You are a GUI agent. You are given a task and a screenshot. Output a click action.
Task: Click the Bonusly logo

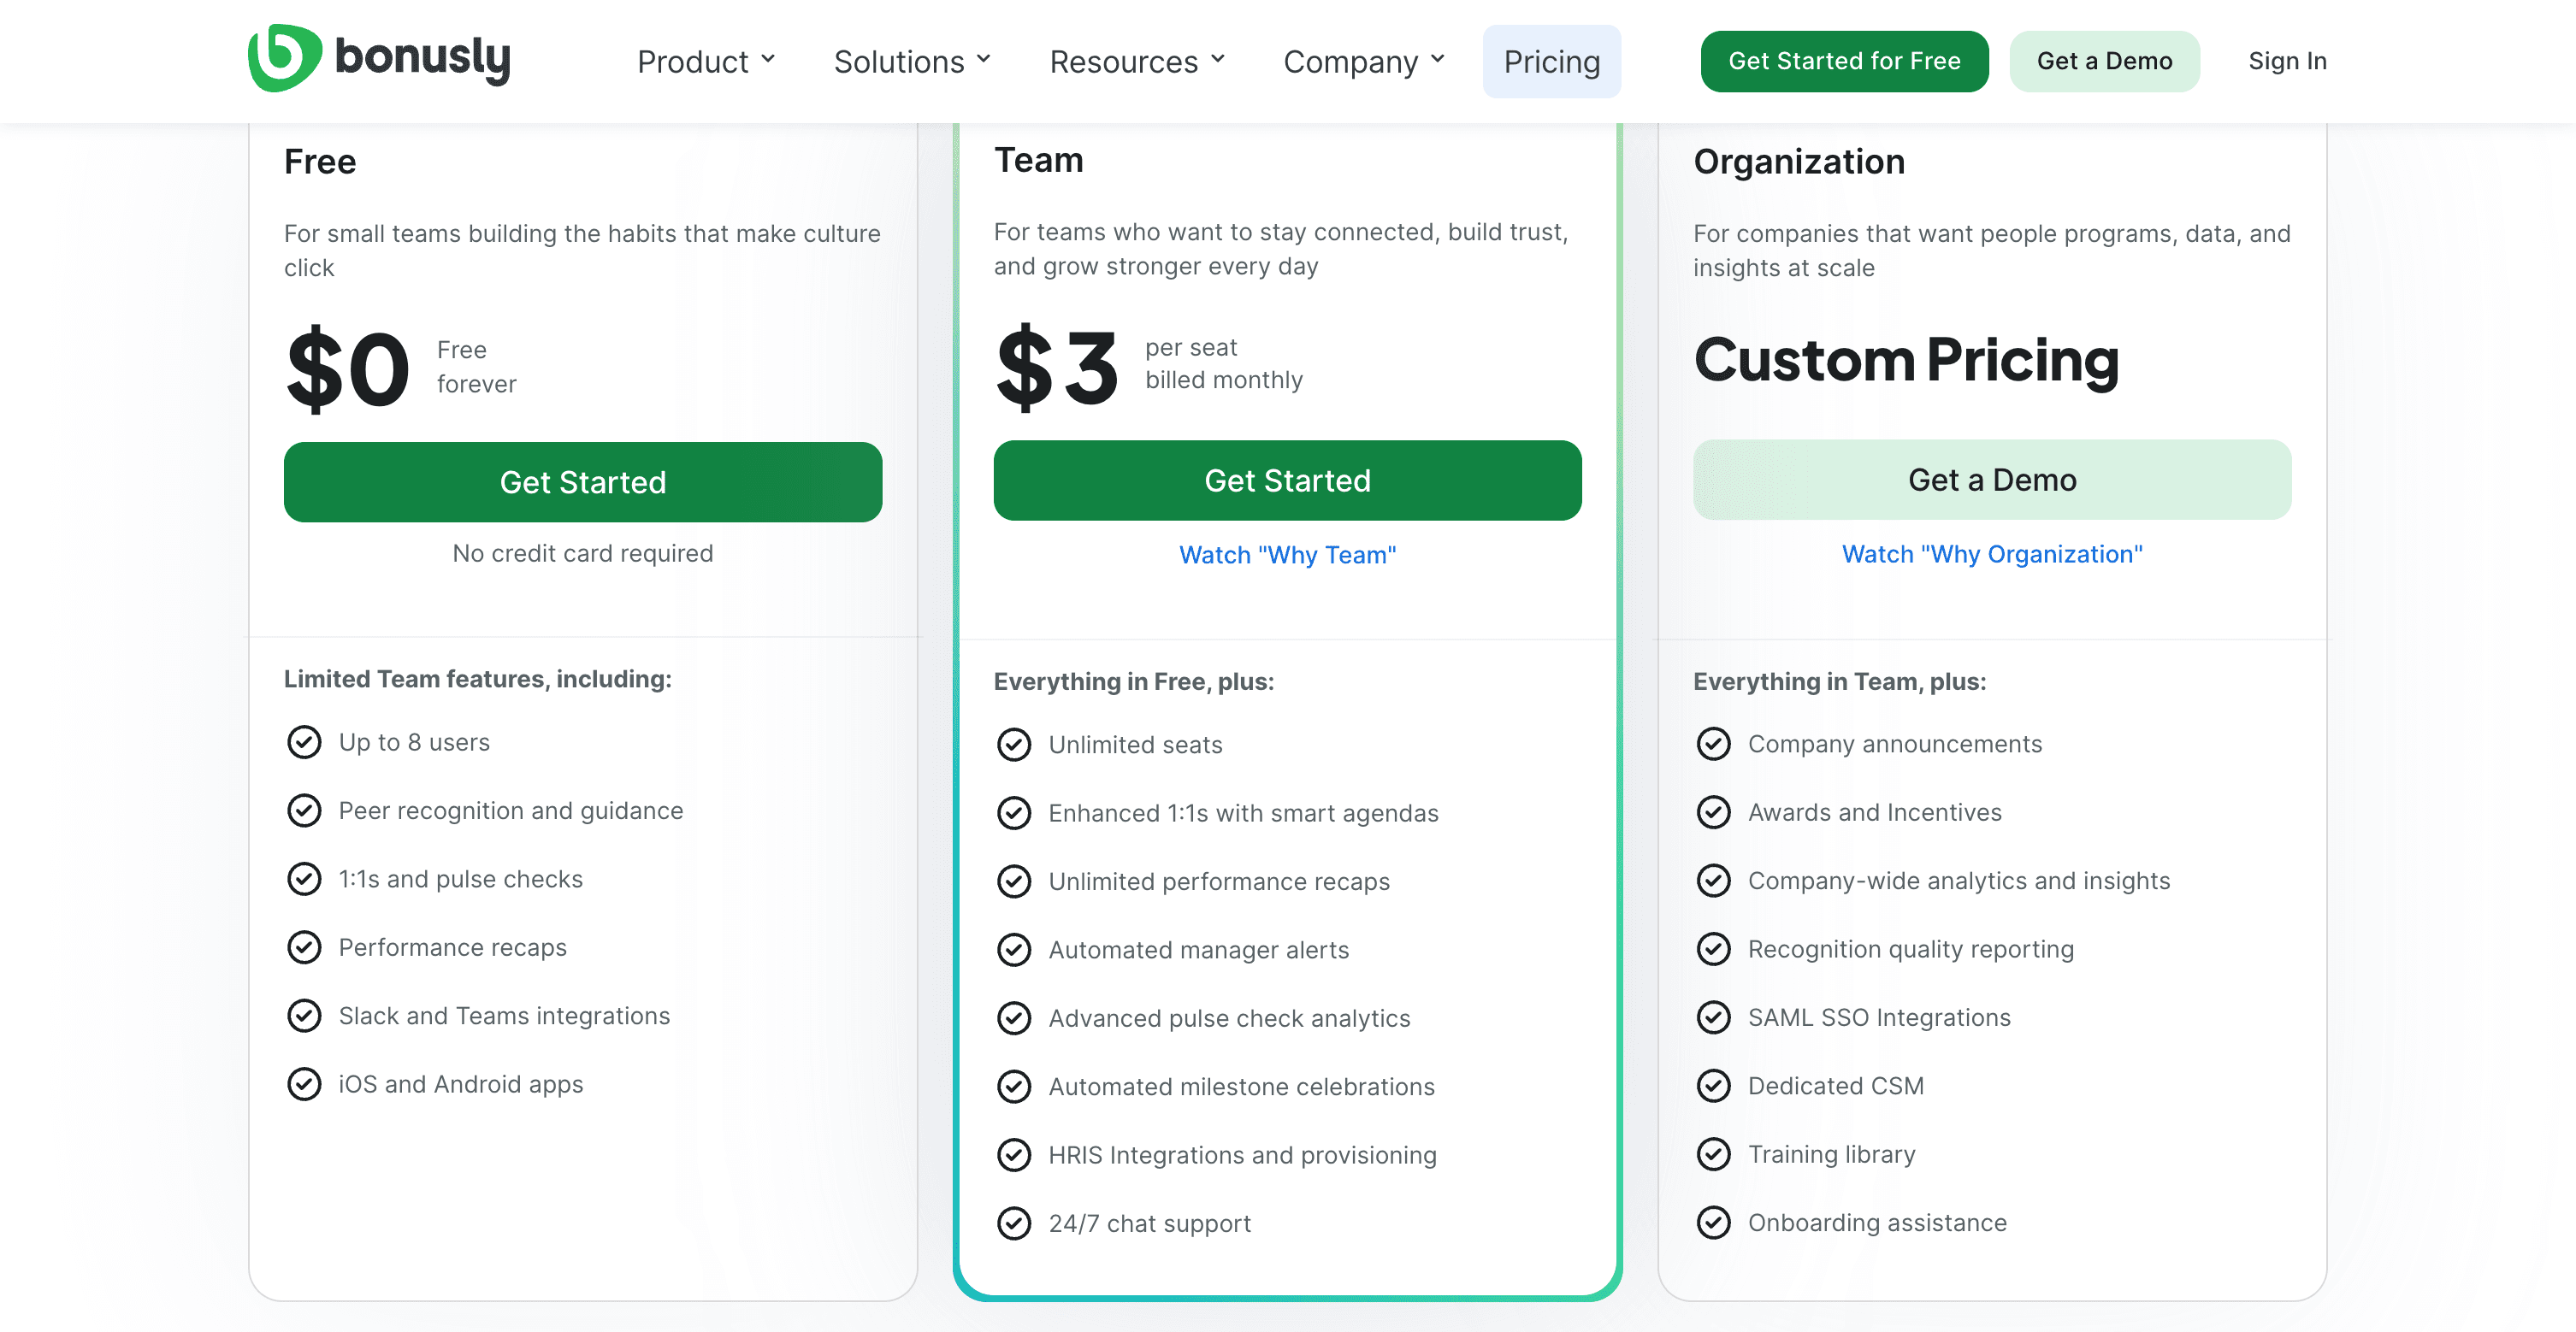pyautogui.click(x=379, y=59)
